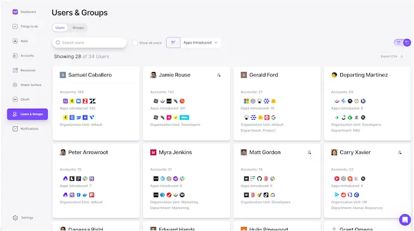Screen dimensions: 414x231
Task: Click the Zendesk icon in Samuel Caballero's accounts
Action: [x=92, y=101]
